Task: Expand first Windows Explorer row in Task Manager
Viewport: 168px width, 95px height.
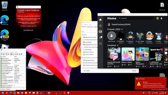Action: tap(82, 52)
